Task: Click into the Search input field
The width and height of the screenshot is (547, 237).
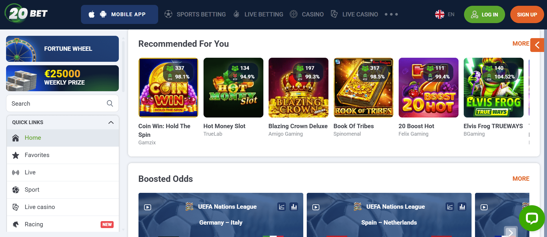Action: pyautogui.click(x=62, y=103)
